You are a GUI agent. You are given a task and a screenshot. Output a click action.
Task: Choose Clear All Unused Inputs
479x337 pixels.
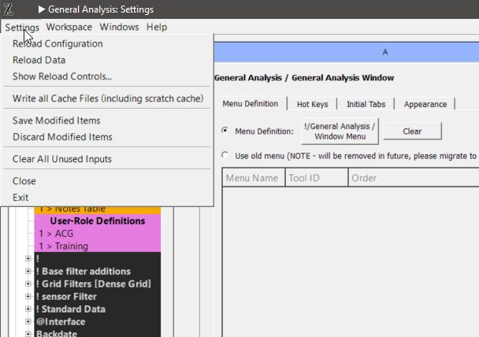tap(107, 159)
